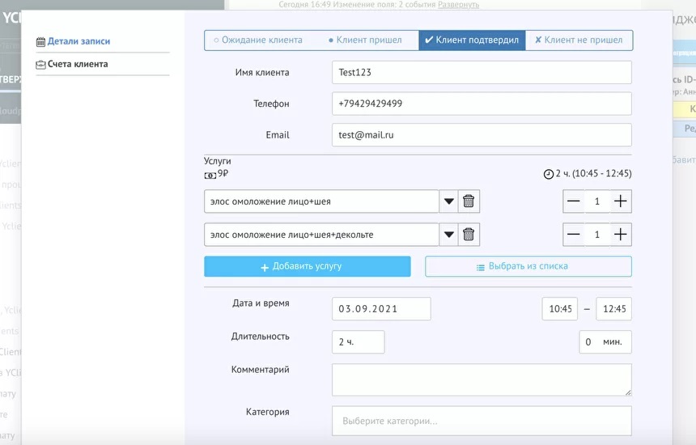The width and height of the screenshot is (696, 445).
Task: Remove the 'лицо+шея+декольте' service with trash icon
Action: (469, 235)
